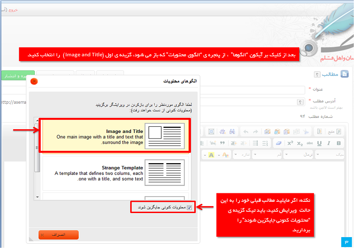354x248 pixels.
Task: Click the template list scrollbar thumb
Action: (37, 148)
